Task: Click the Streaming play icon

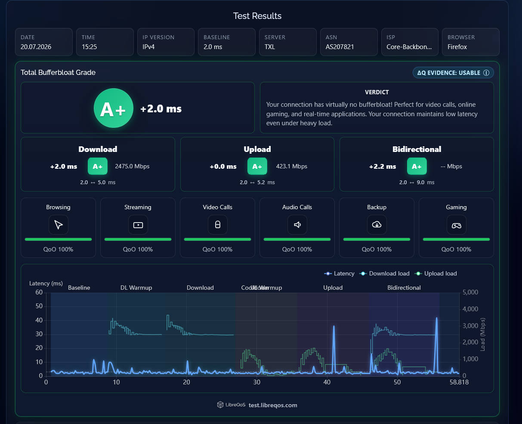Action: point(138,225)
